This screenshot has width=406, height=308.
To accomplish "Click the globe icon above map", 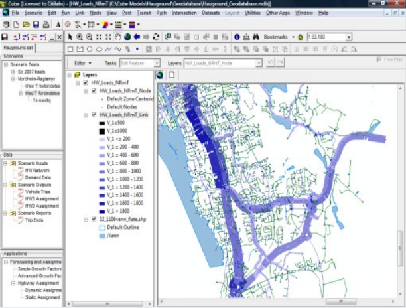I will pos(159,74).
